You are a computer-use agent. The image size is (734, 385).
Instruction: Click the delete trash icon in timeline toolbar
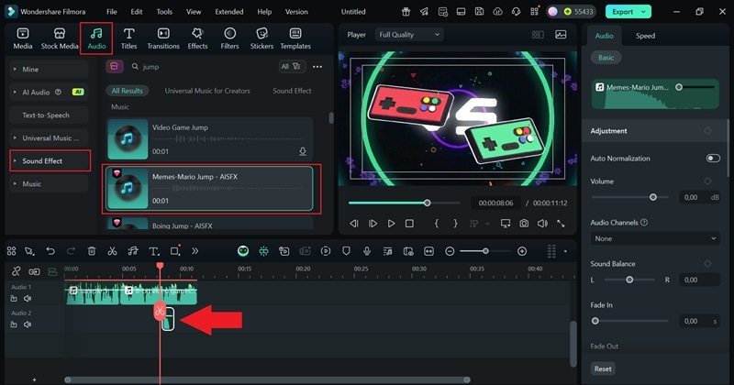tap(92, 251)
